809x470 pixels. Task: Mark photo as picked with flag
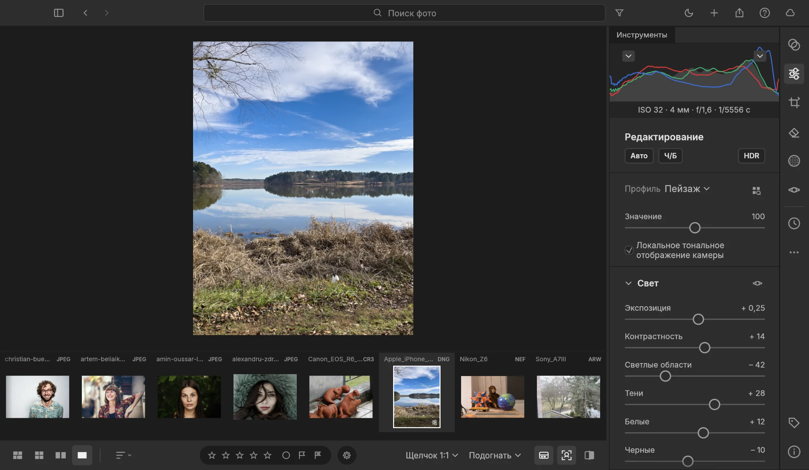click(x=302, y=455)
